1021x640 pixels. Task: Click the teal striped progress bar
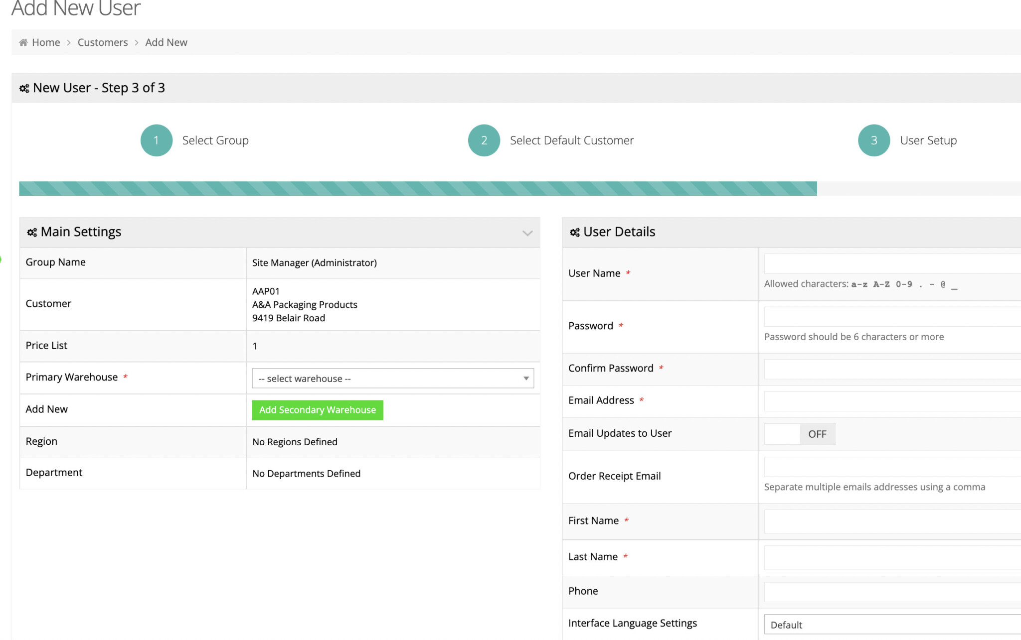tap(418, 188)
